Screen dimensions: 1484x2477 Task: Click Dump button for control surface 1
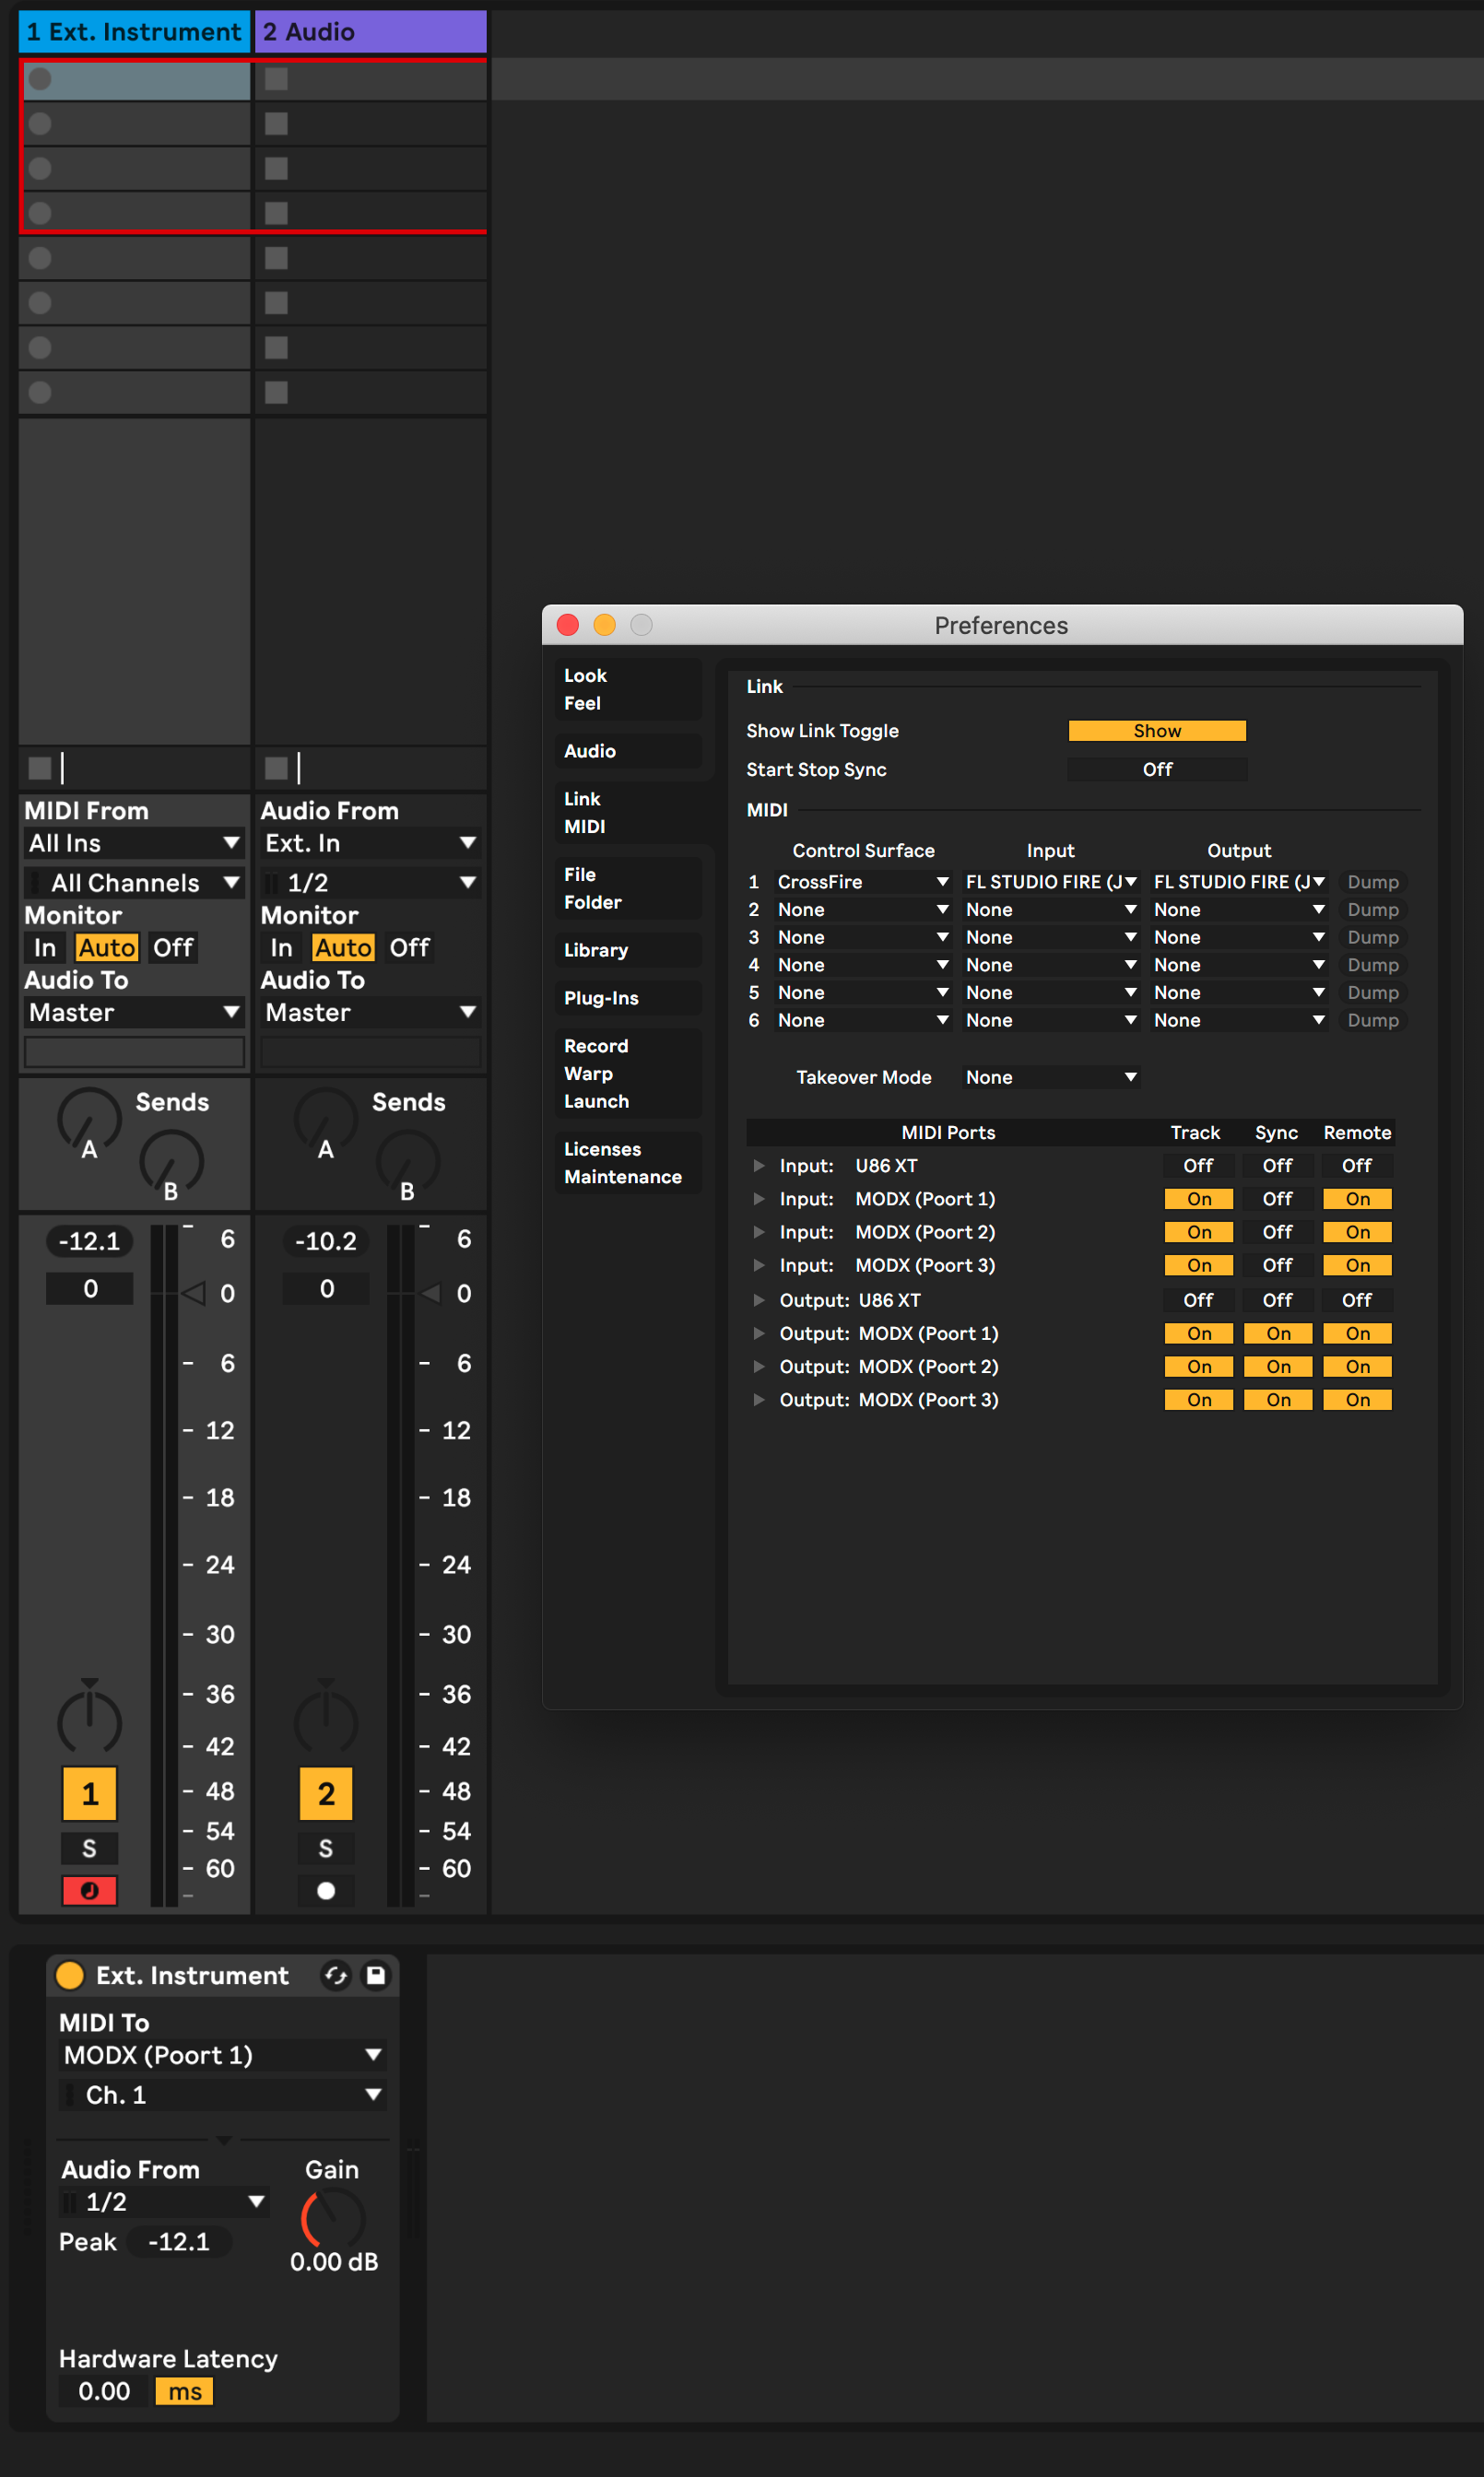coord(1372,882)
